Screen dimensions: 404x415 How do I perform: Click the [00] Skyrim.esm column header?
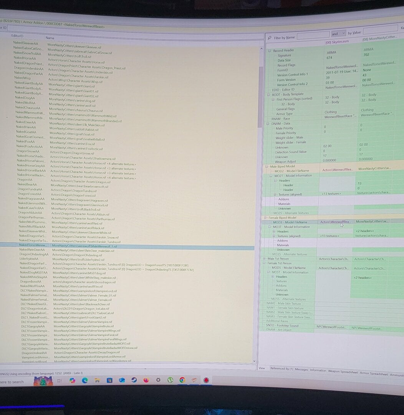click(x=337, y=42)
